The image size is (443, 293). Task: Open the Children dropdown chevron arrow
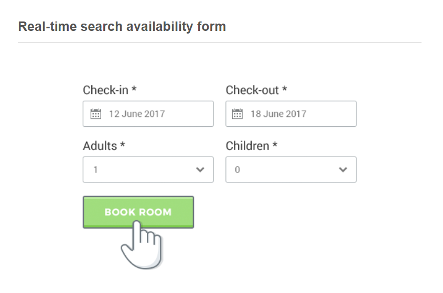pyautogui.click(x=343, y=169)
